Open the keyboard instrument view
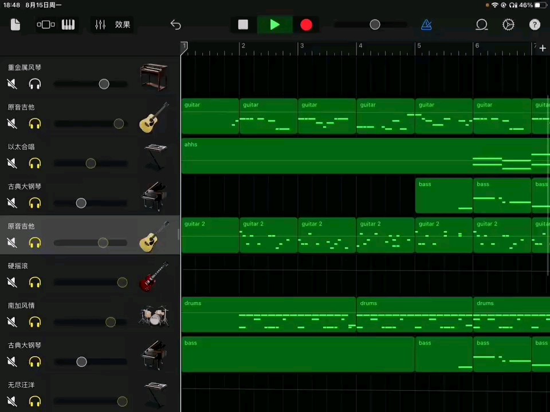This screenshot has width=550, height=412. click(x=68, y=25)
